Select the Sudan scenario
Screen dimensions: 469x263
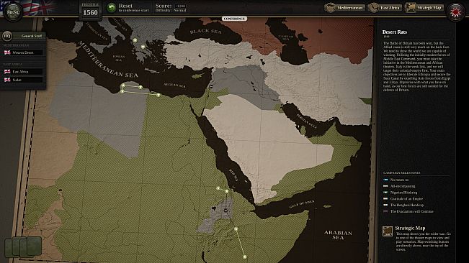[23, 80]
